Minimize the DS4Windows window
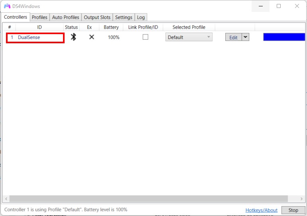Screen dimensions: 307x216 (261, 6)
